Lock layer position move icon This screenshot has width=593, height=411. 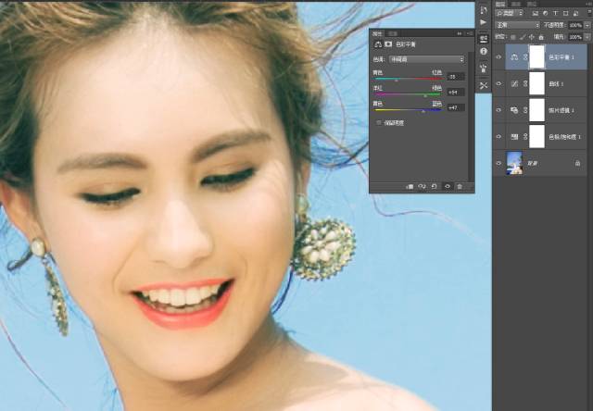[x=532, y=37]
